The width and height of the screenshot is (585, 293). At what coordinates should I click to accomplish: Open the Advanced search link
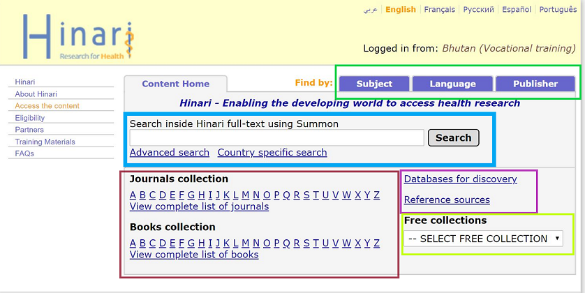pyautogui.click(x=170, y=153)
